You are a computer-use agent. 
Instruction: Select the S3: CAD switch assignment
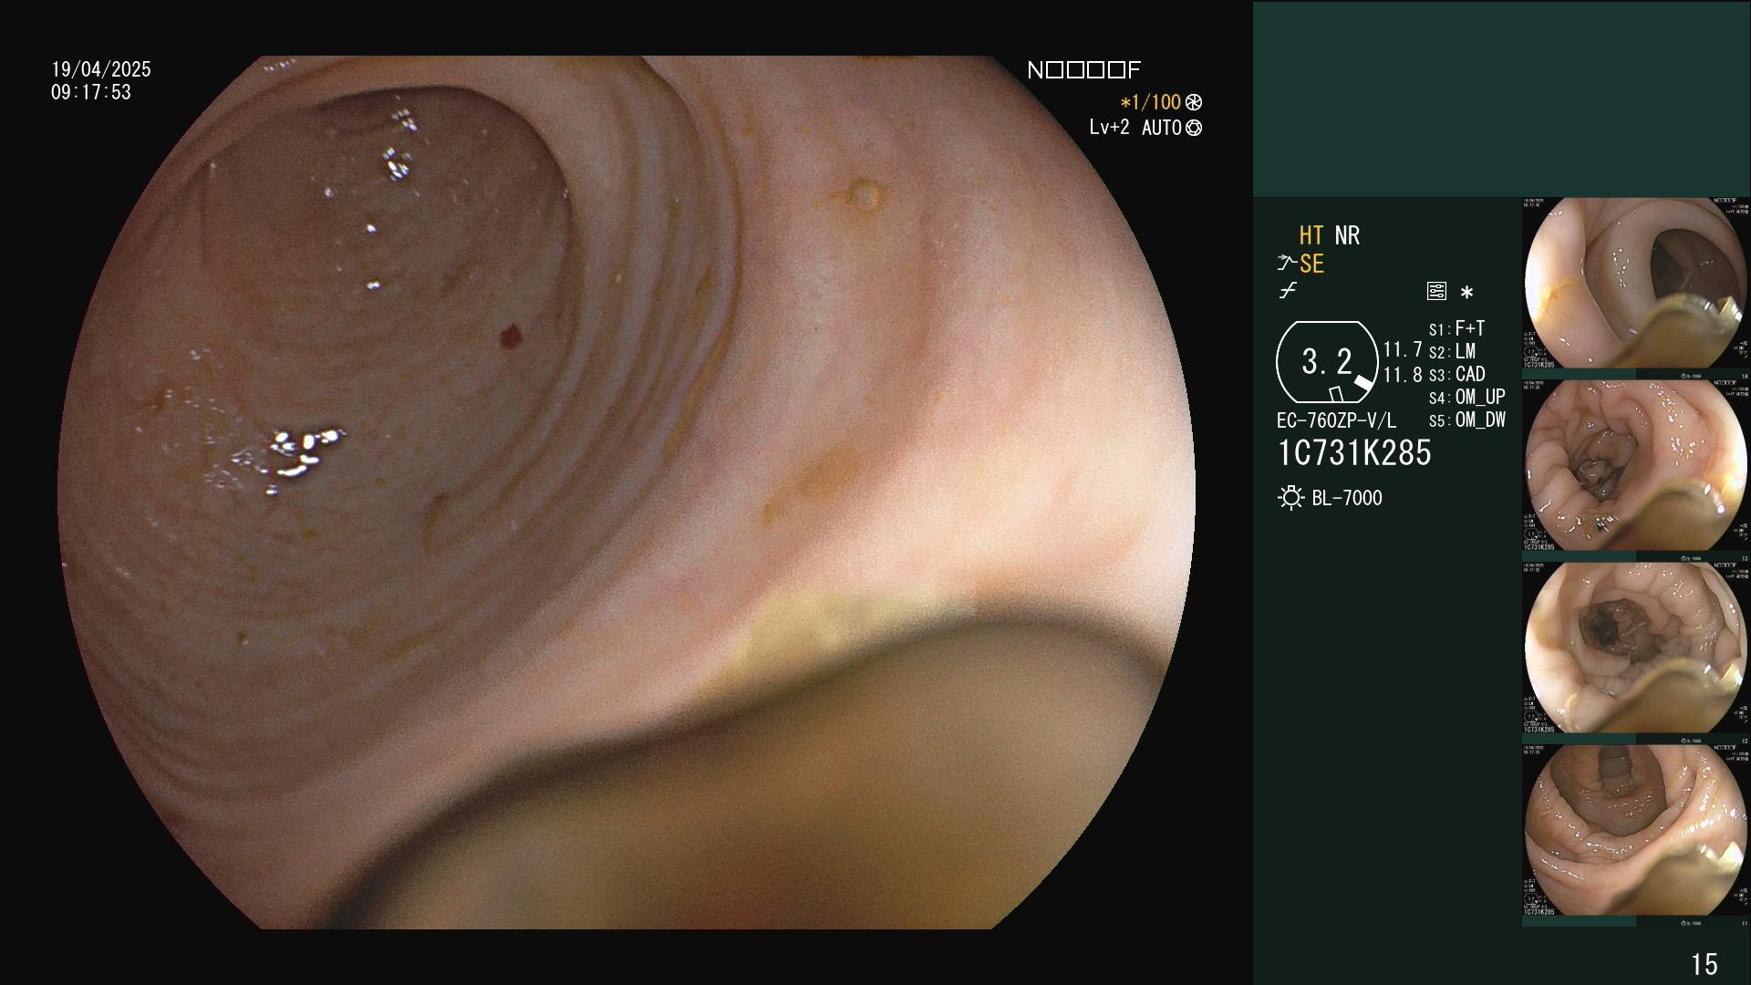pos(1456,374)
